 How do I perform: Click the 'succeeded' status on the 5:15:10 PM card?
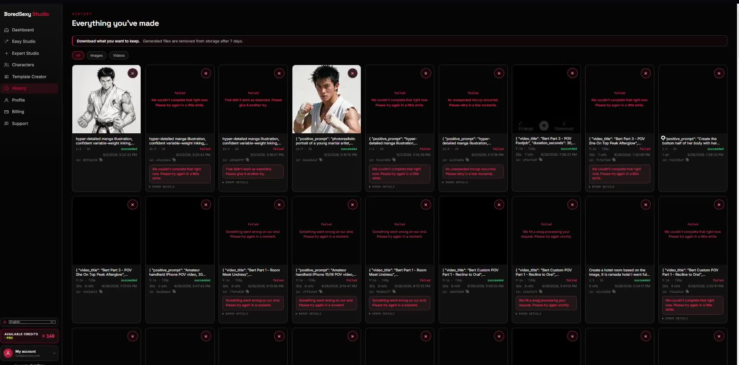pos(349,149)
